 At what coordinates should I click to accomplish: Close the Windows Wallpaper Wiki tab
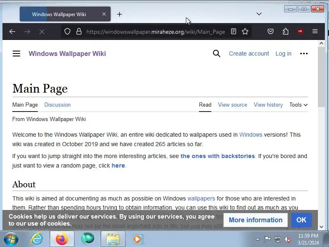coord(104,14)
